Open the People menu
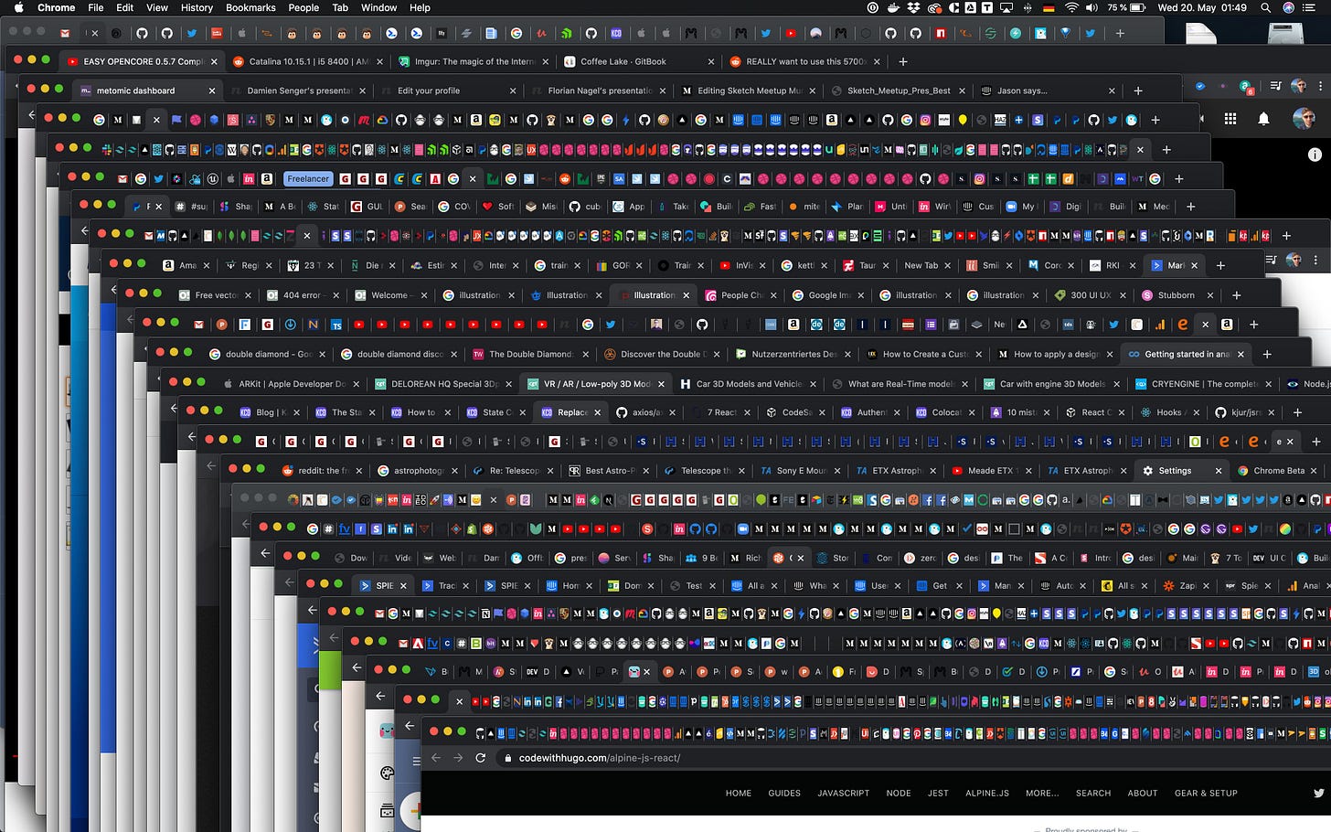The image size is (1331, 832). (303, 7)
